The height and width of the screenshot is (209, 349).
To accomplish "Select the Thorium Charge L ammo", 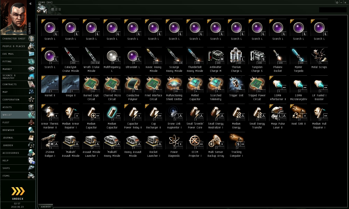I will [x=236, y=60].
